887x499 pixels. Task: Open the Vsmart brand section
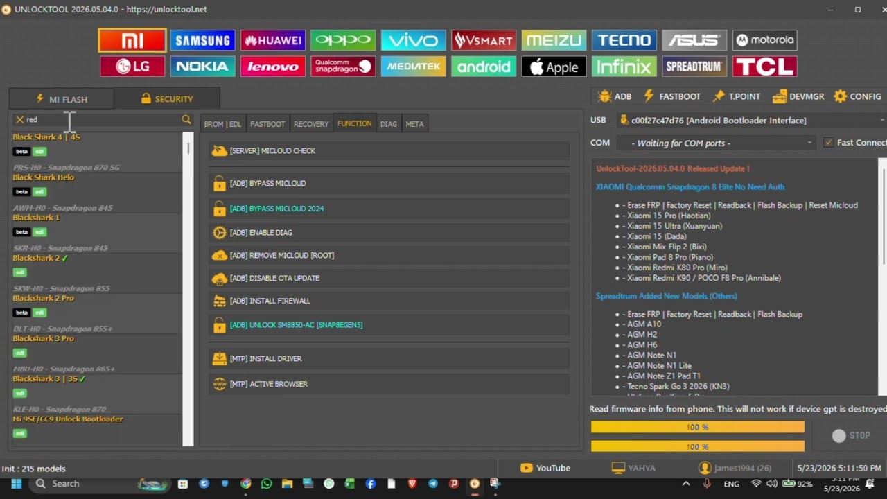[484, 40]
